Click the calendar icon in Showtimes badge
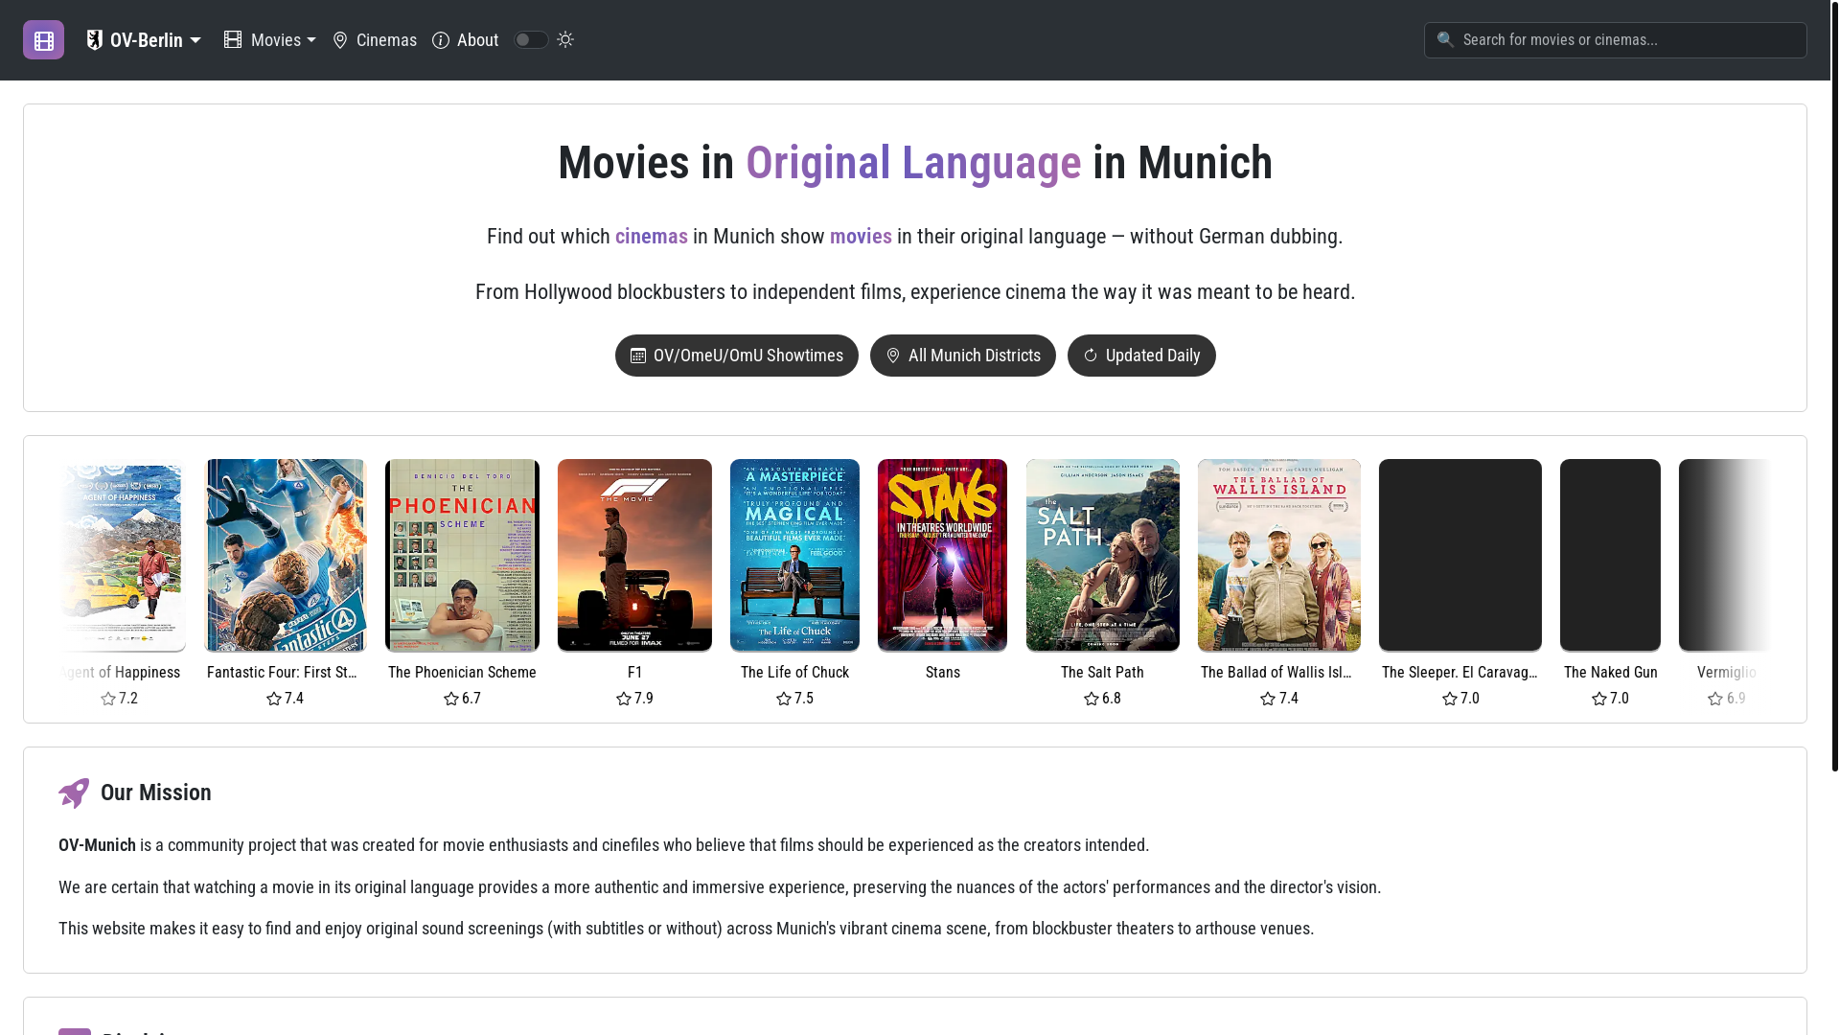The image size is (1840, 1035). [x=638, y=356]
